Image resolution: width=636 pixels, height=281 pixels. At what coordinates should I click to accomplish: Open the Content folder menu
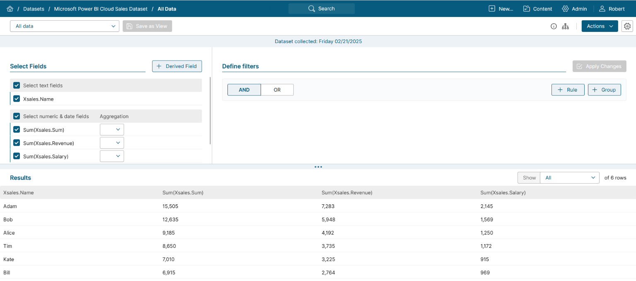coord(537,9)
